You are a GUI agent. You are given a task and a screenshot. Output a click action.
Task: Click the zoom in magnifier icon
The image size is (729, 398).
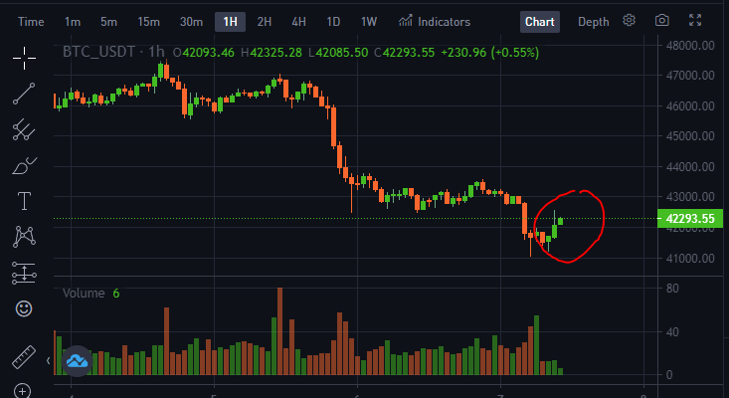22,391
